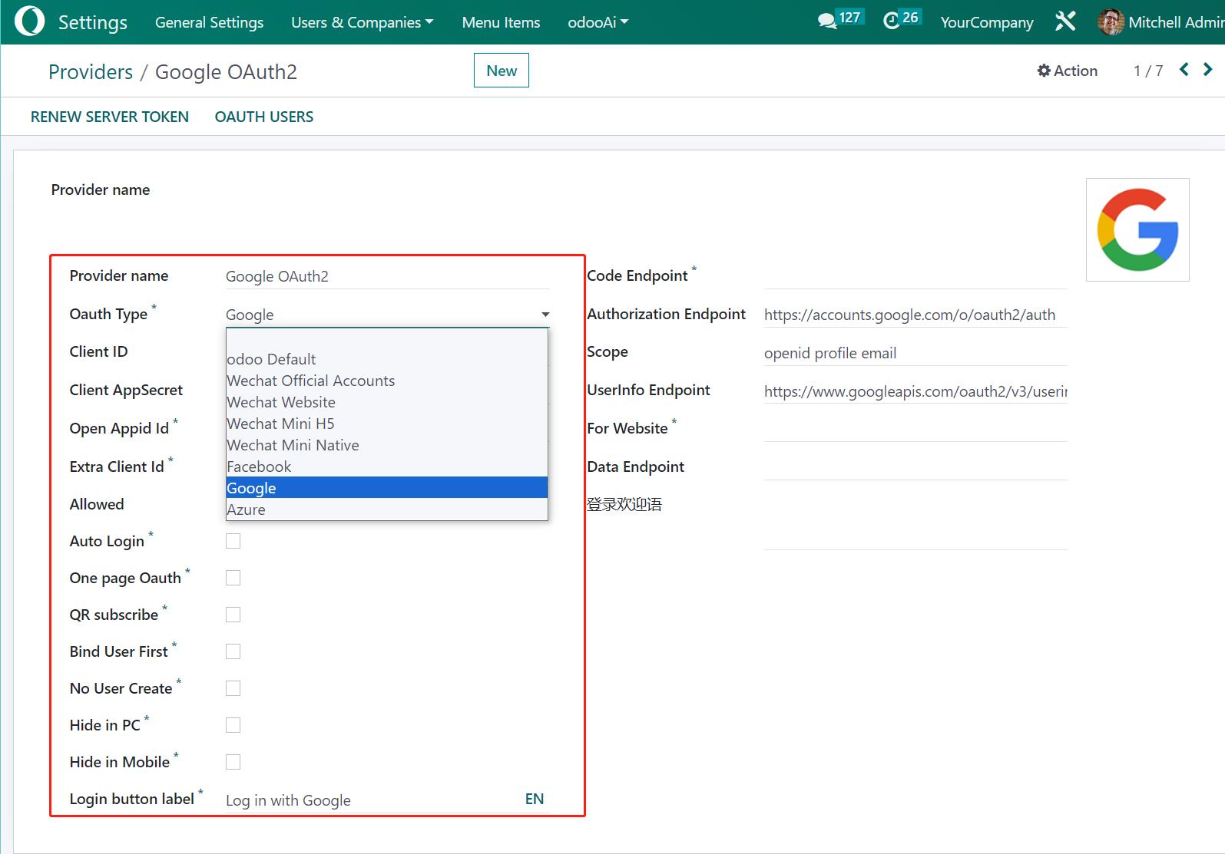Image resolution: width=1225 pixels, height=854 pixels.
Task: Open the Settings app title
Action: 93,22
